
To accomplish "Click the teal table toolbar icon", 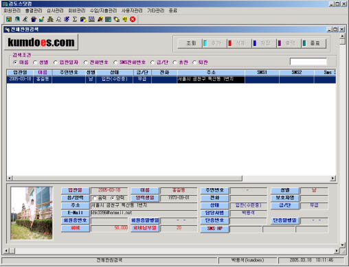I will pos(108,19).
